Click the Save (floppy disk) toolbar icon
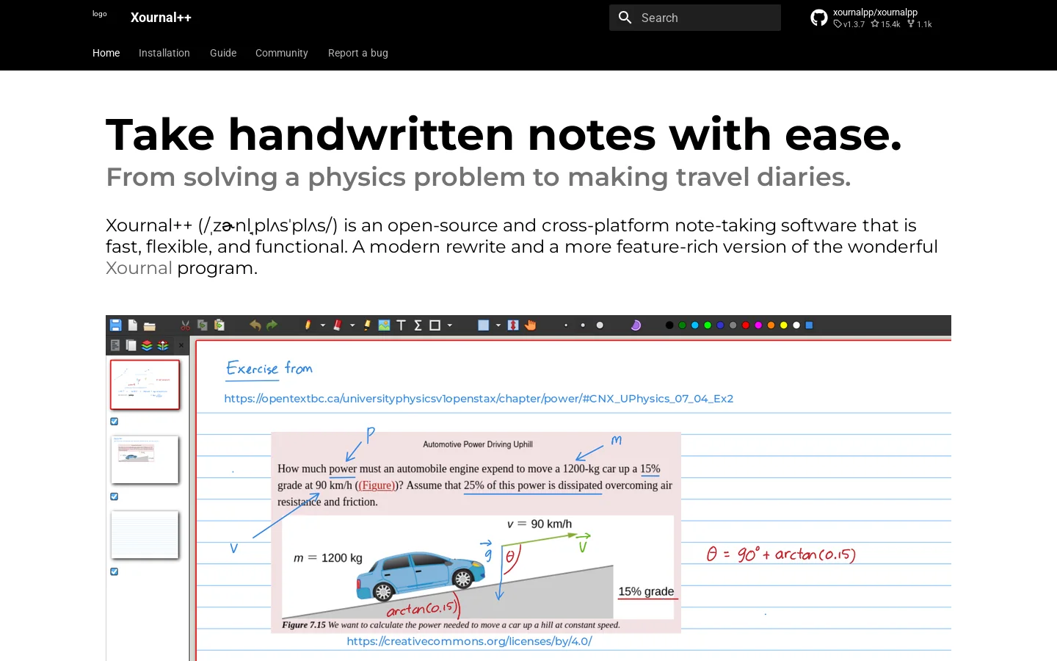 [115, 325]
